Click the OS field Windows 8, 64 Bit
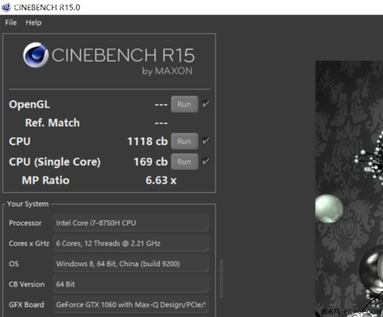 131,264
